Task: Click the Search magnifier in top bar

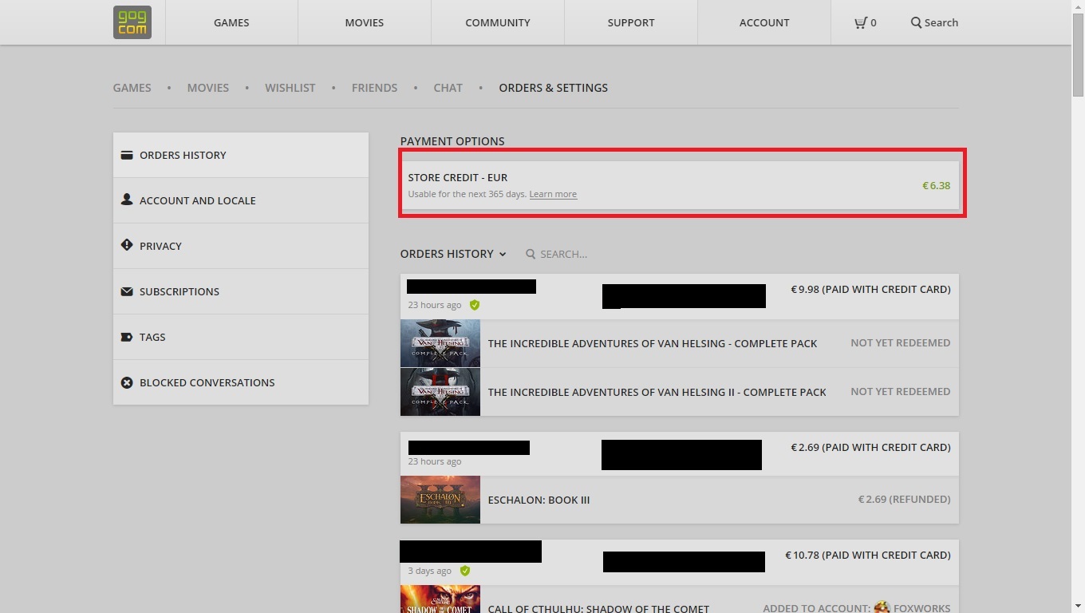Action: [916, 22]
